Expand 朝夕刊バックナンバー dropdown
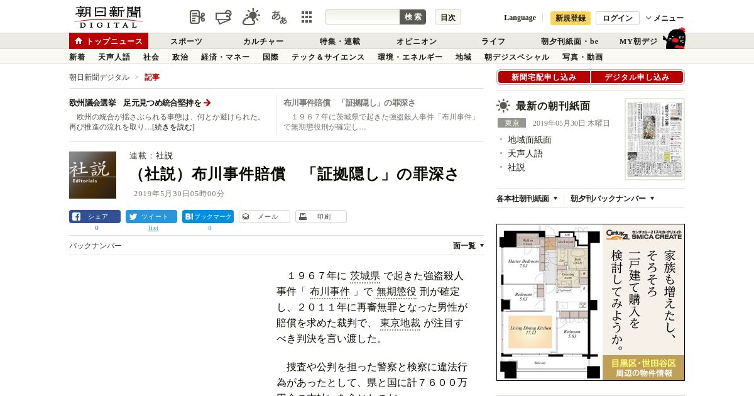Viewport: 754px width, 396px height. [613, 199]
